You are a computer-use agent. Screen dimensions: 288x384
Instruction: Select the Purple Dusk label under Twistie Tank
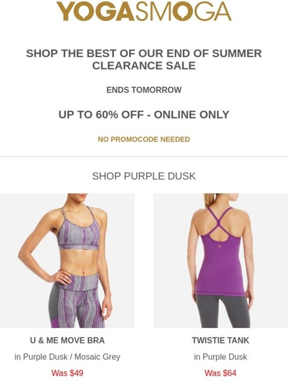(x=220, y=357)
